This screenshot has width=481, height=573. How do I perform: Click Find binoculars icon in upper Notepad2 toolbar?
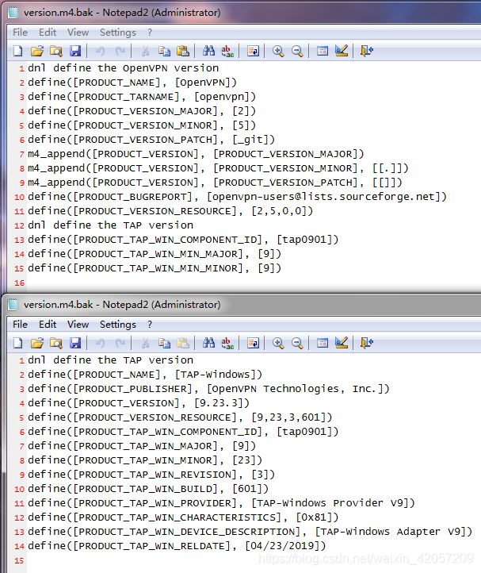(x=208, y=51)
